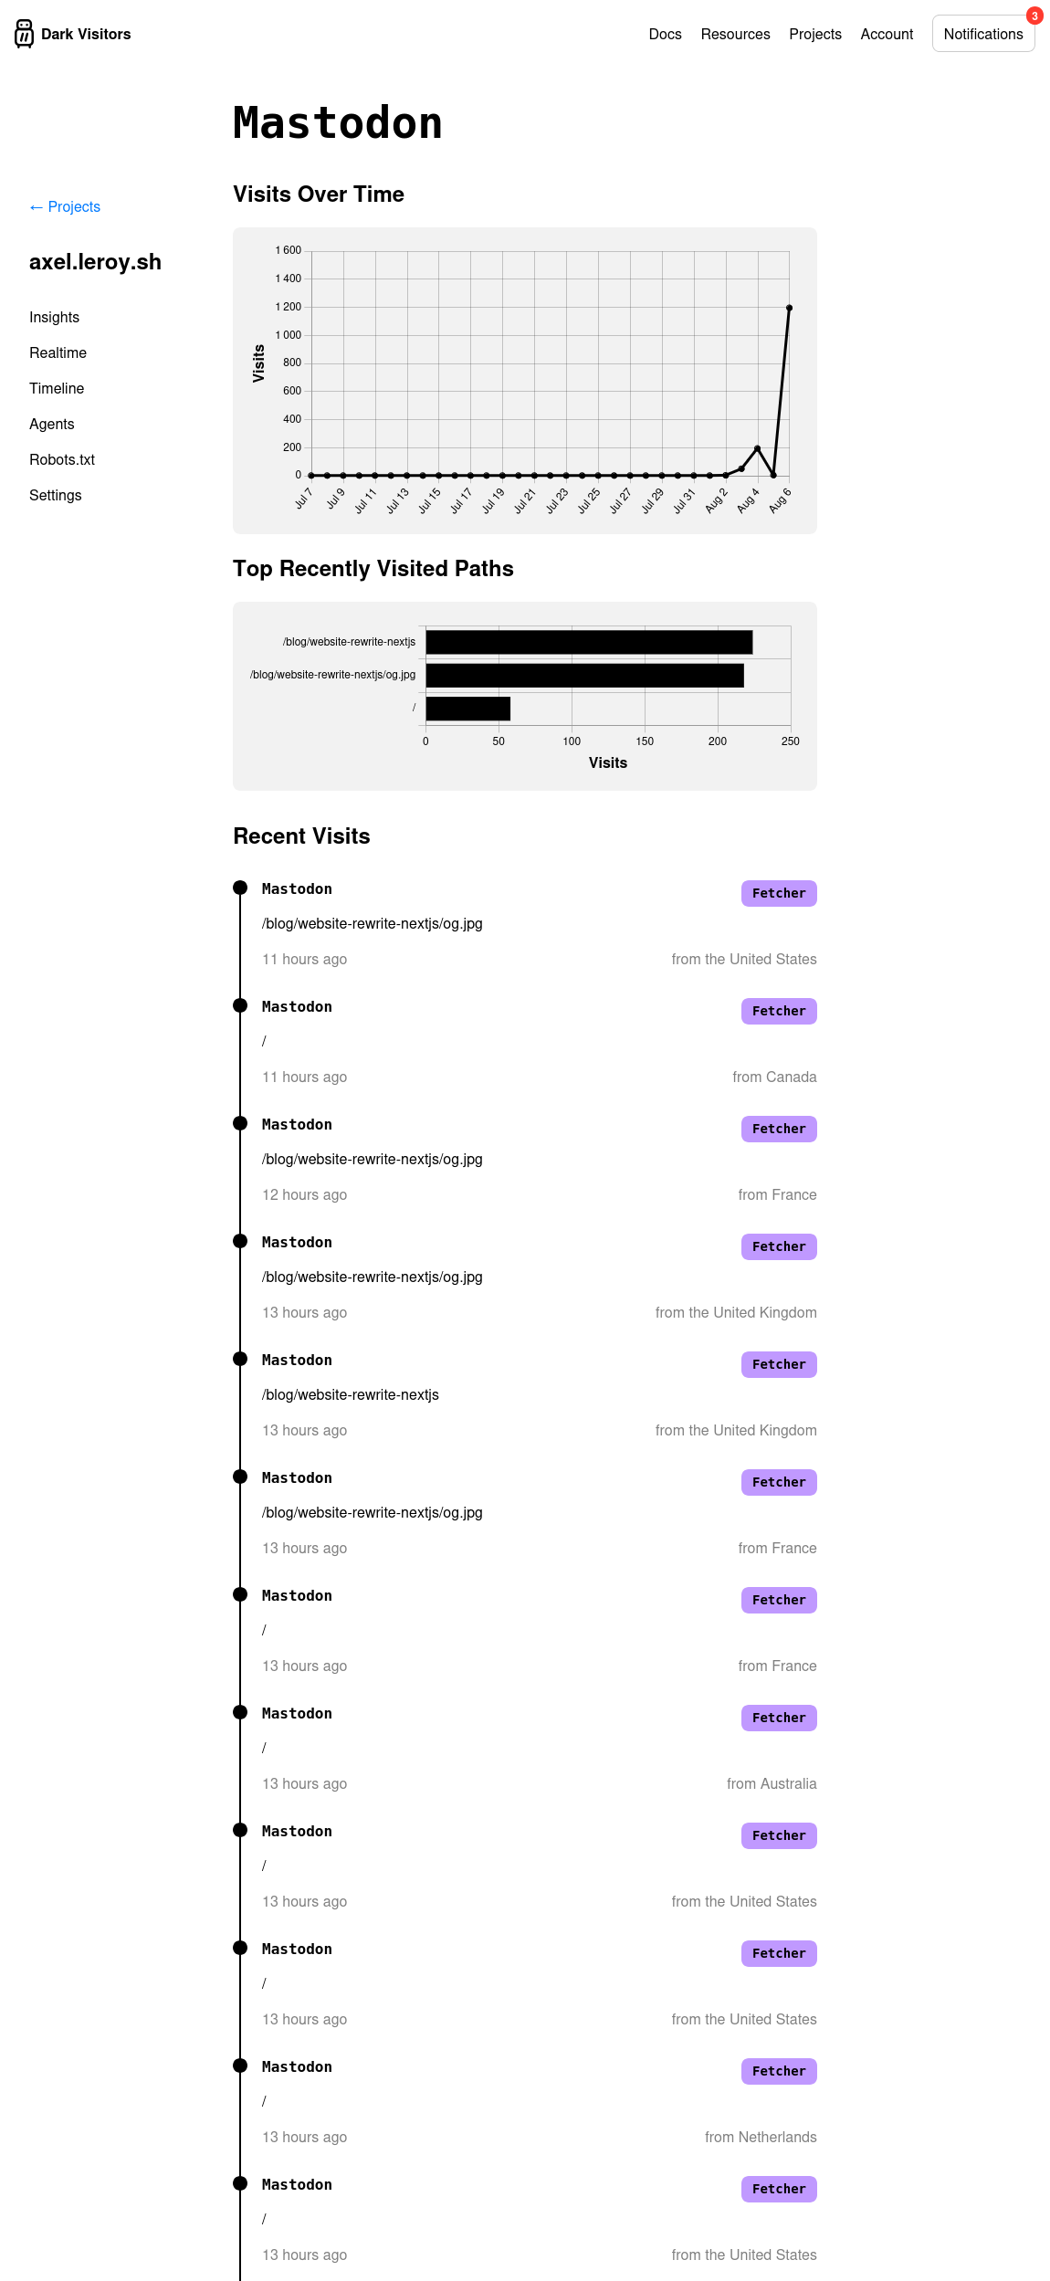Viewport: 1050px width, 2281px height.
Task: Switch to the Insights sidebar section
Action: (54, 318)
